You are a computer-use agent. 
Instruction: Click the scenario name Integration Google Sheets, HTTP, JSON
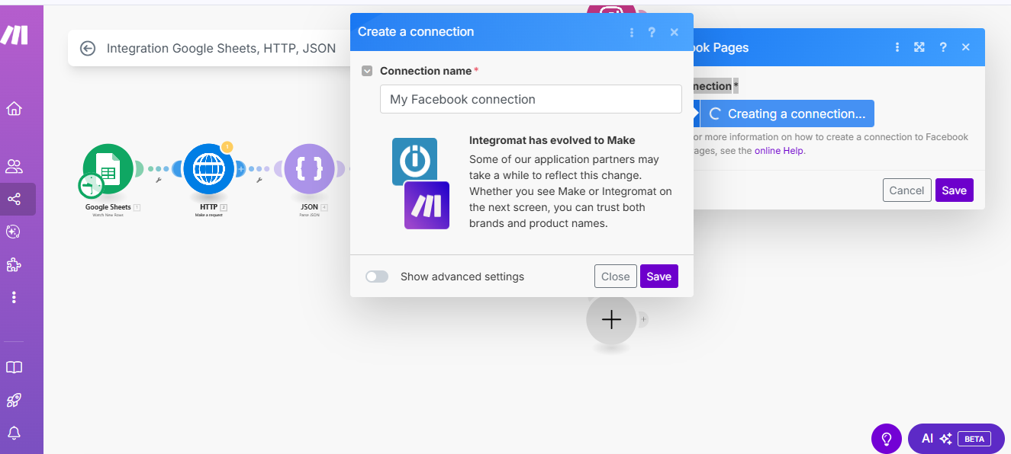[221, 48]
